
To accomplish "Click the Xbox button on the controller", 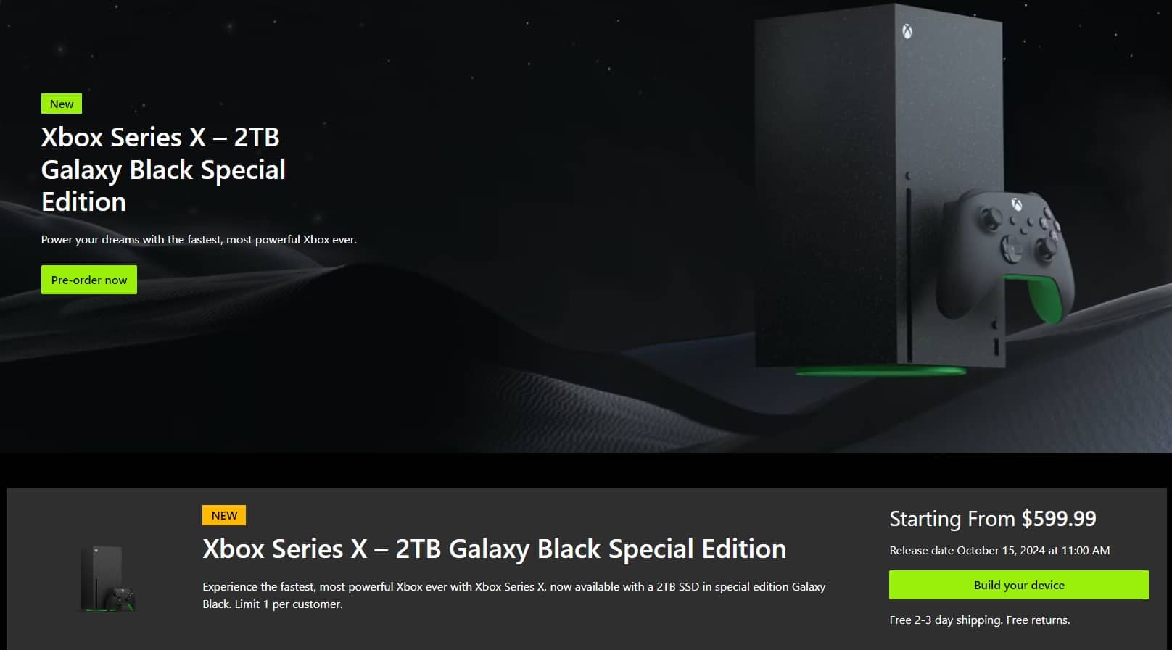I will [x=1018, y=205].
